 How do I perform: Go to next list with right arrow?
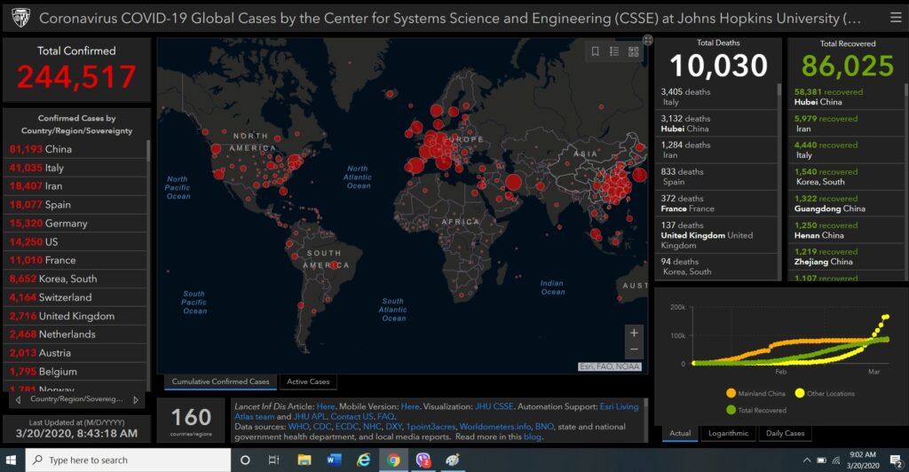136,400
